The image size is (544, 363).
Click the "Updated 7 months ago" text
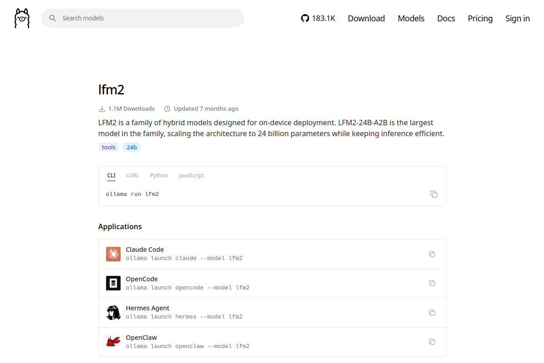pyautogui.click(x=206, y=109)
